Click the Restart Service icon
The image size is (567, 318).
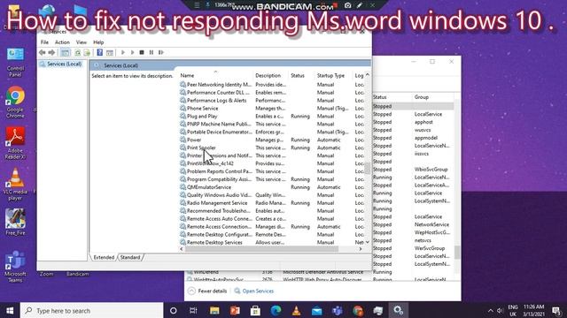click(x=161, y=53)
